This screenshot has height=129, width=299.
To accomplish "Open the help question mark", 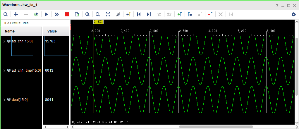I will click(277, 6).
